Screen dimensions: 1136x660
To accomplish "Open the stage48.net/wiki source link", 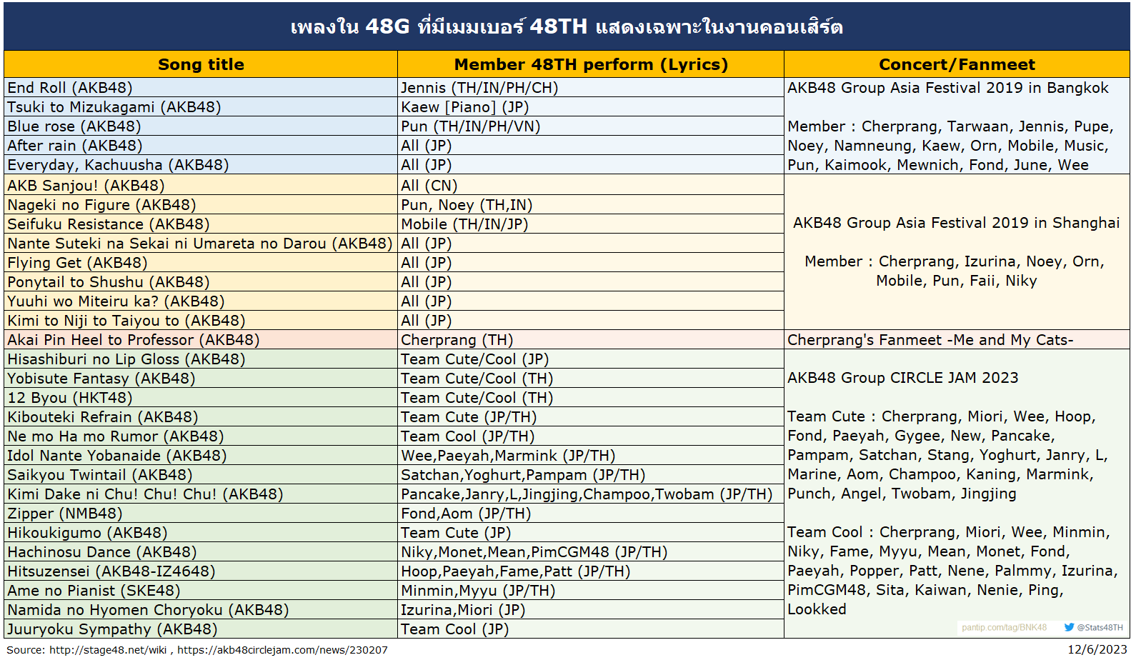I will [107, 650].
